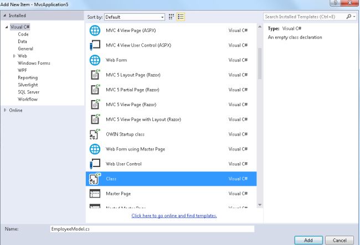
Task: Select the Web Form template
Action: tap(171, 60)
